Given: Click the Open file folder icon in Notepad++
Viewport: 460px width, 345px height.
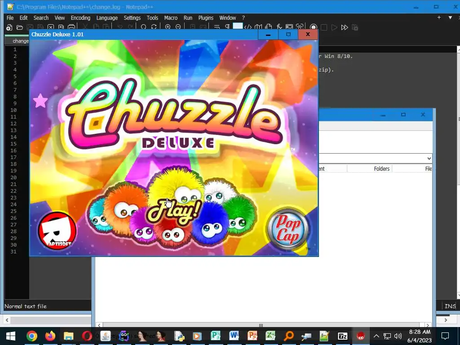Looking at the screenshot, I should [x=20, y=27].
